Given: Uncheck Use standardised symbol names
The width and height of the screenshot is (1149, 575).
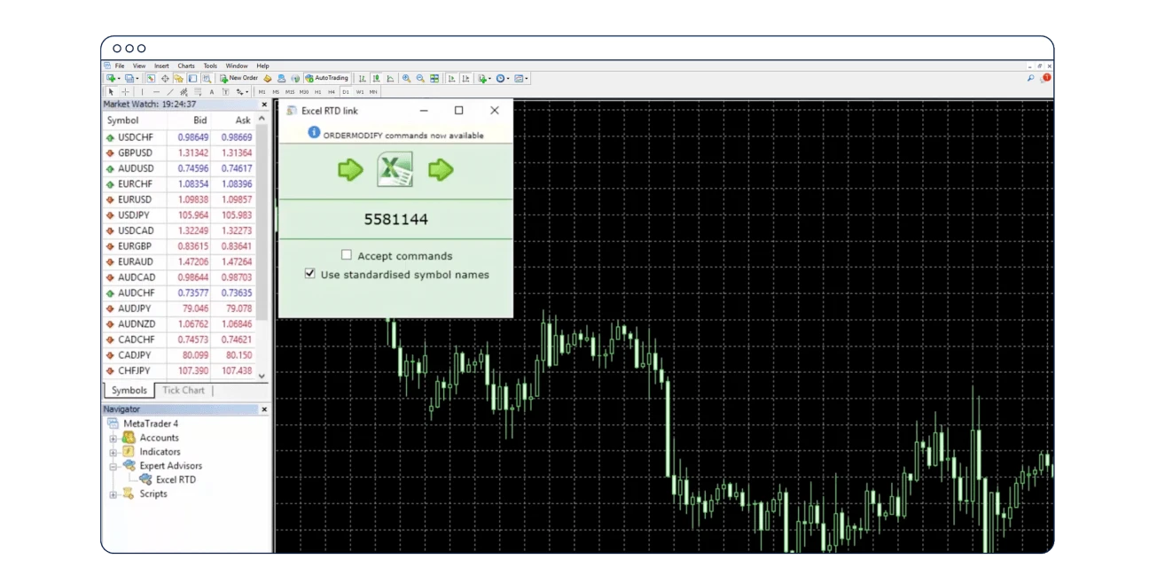Looking at the screenshot, I should [x=309, y=275].
